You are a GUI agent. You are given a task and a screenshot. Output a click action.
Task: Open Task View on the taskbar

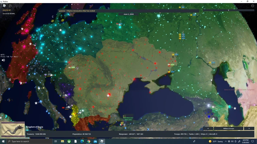[x=55, y=141]
